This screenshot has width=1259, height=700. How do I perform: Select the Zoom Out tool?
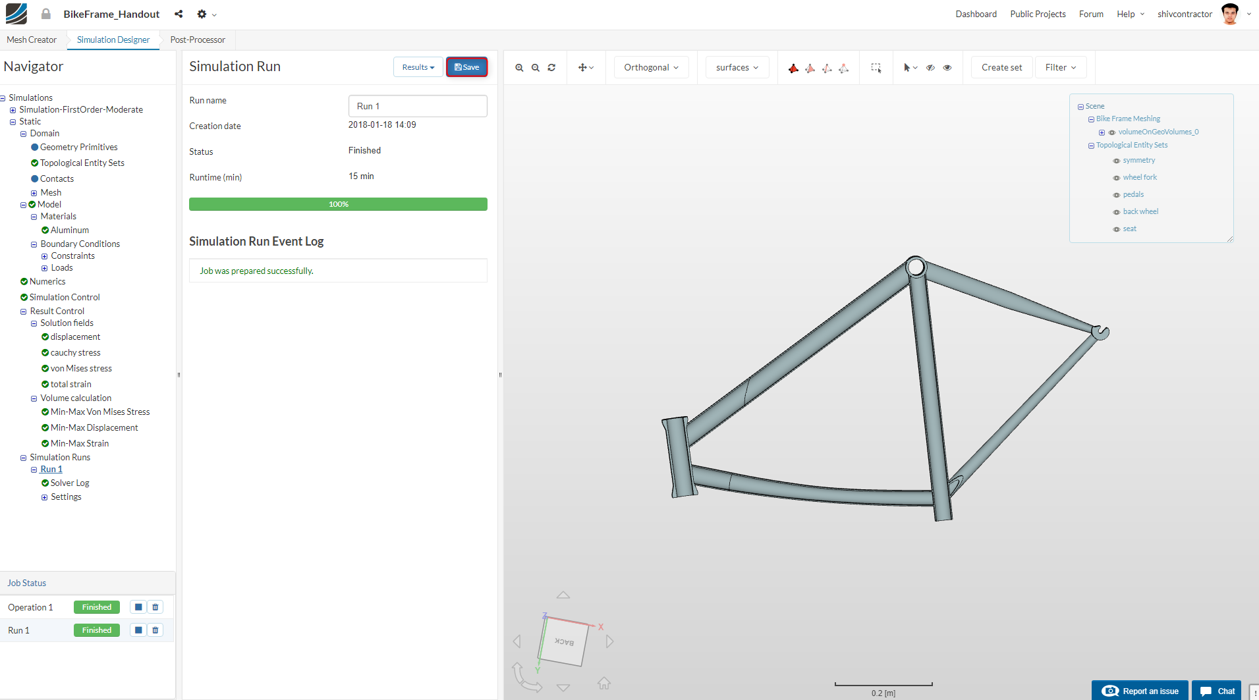(534, 67)
